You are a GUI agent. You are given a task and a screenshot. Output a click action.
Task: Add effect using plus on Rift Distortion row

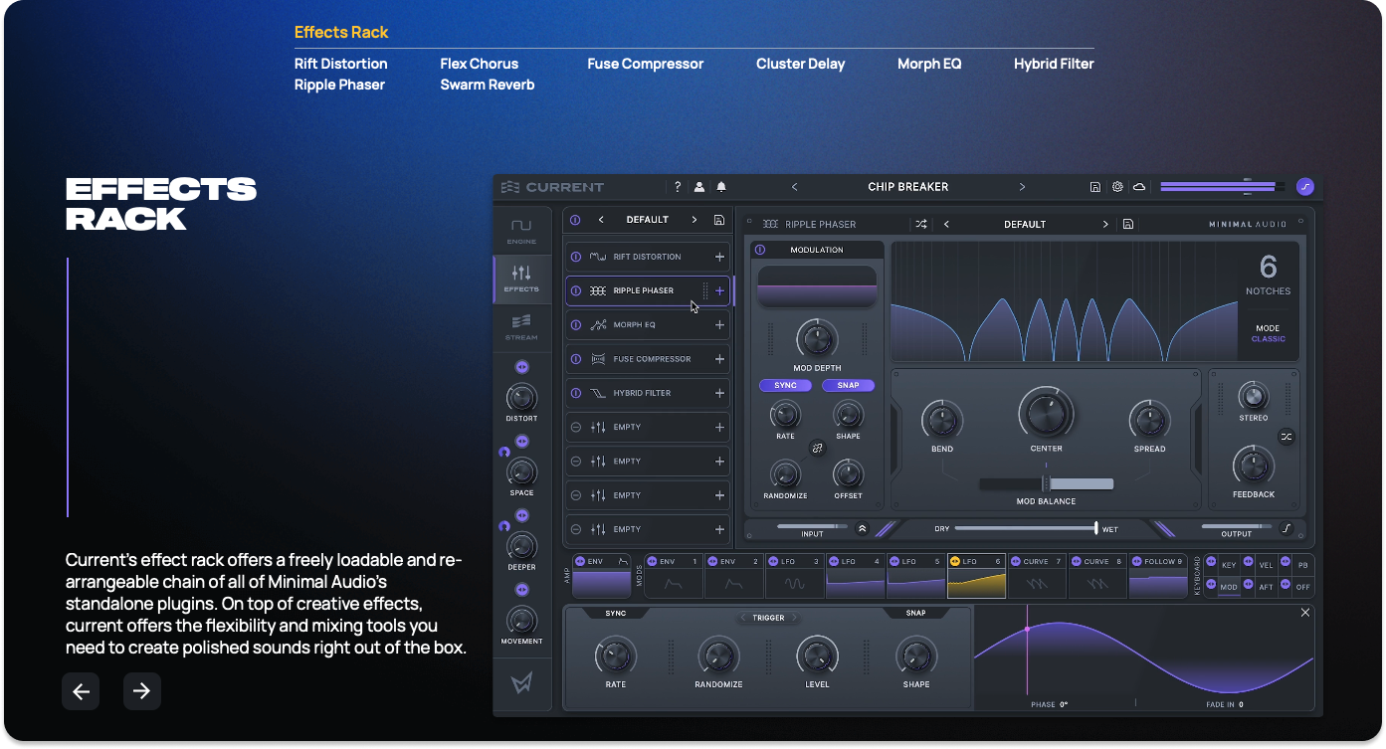pyautogui.click(x=719, y=257)
